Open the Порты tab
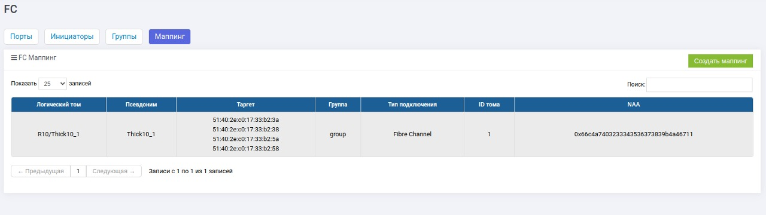The width and height of the screenshot is (766, 215). tap(22, 37)
